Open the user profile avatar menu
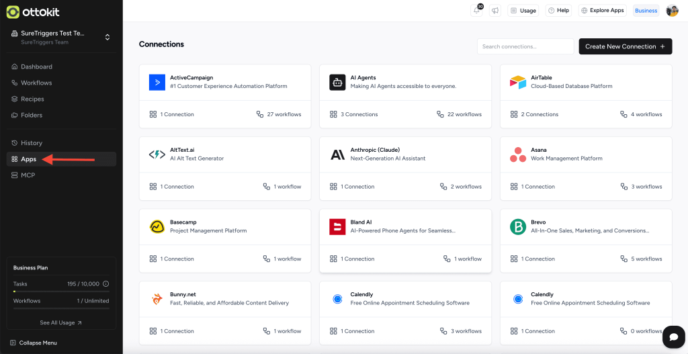This screenshot has width=688, height=354. click(x=672, y=11)
